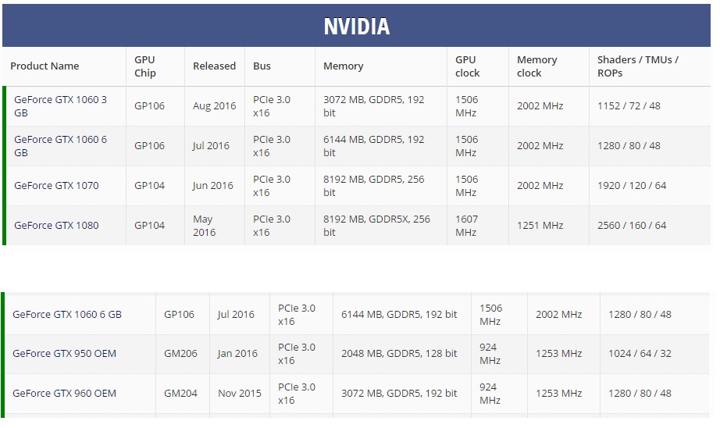
Task: Click GP104 in the GTX 1080 row
Action: point(149,226)
